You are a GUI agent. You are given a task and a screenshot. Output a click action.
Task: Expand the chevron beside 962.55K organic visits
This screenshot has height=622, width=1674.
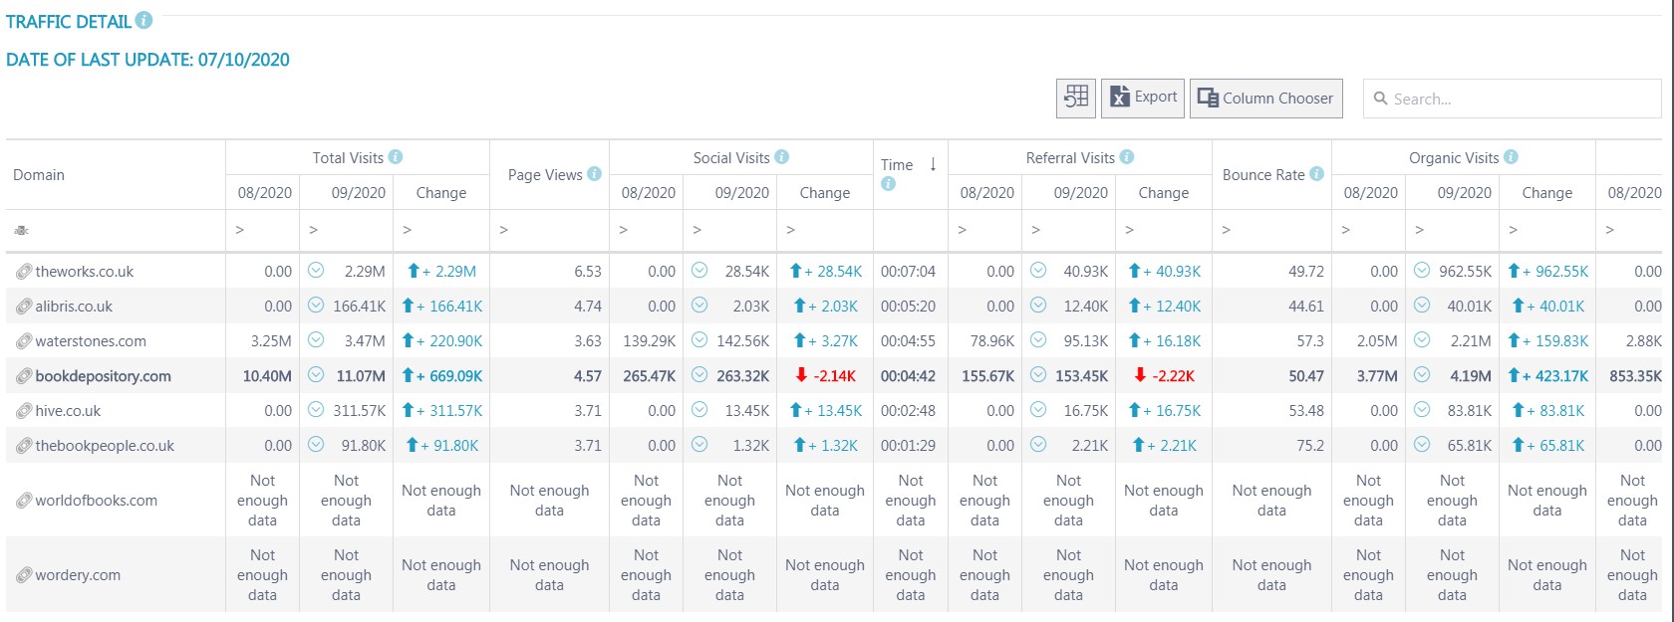[1422, 270]
